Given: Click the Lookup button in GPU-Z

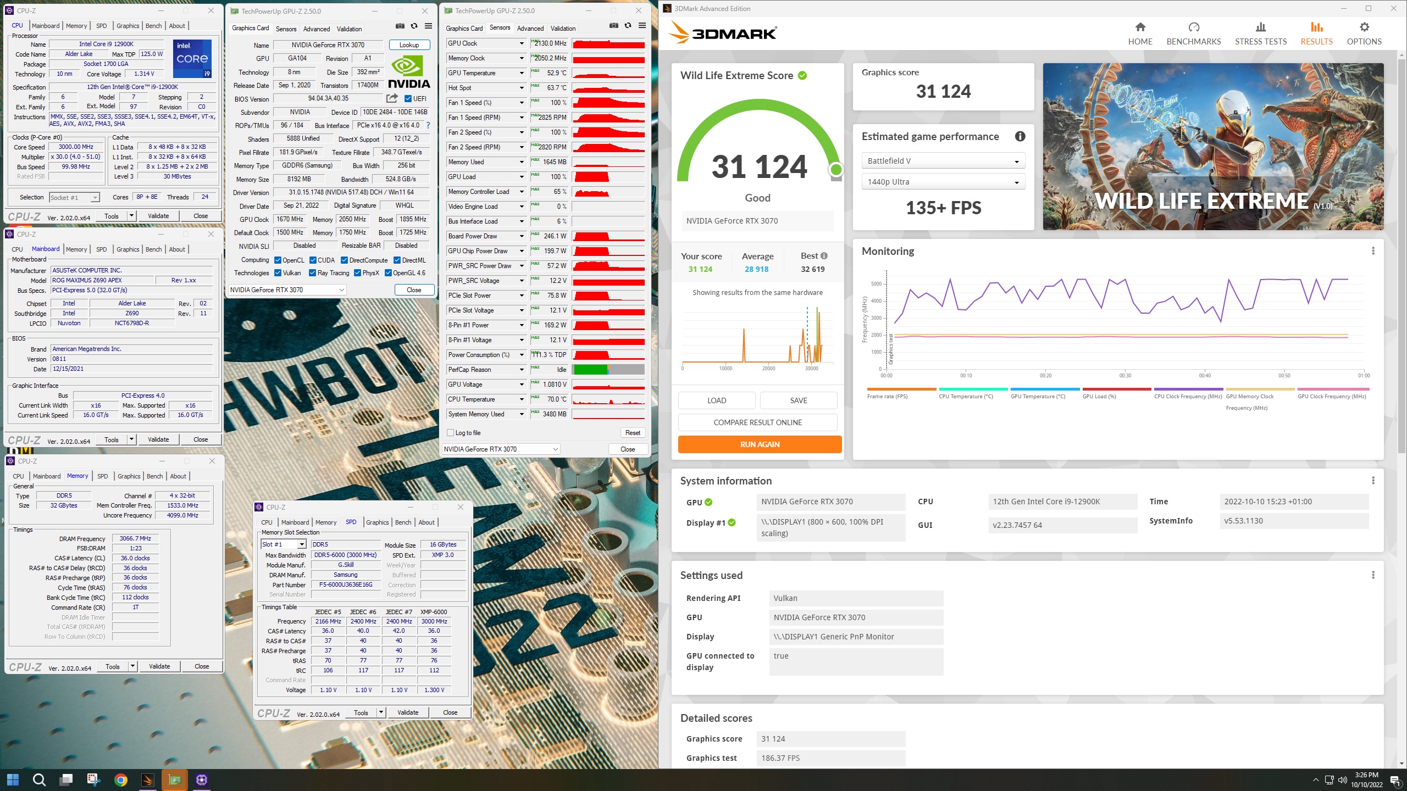Looking at the screenshot, I should click(x=409, y=45).
